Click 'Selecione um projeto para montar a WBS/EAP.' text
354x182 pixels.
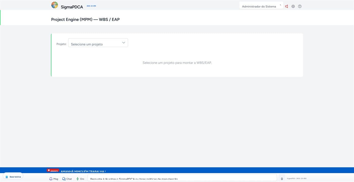pyautogui.click(x=177, y=63)
